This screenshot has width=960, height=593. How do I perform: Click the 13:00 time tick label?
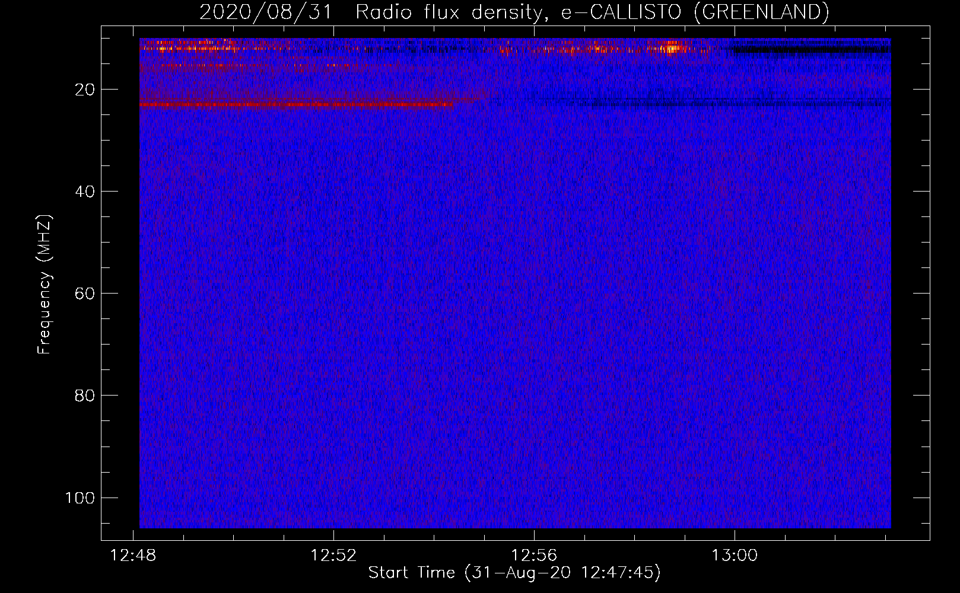(735, 555)
